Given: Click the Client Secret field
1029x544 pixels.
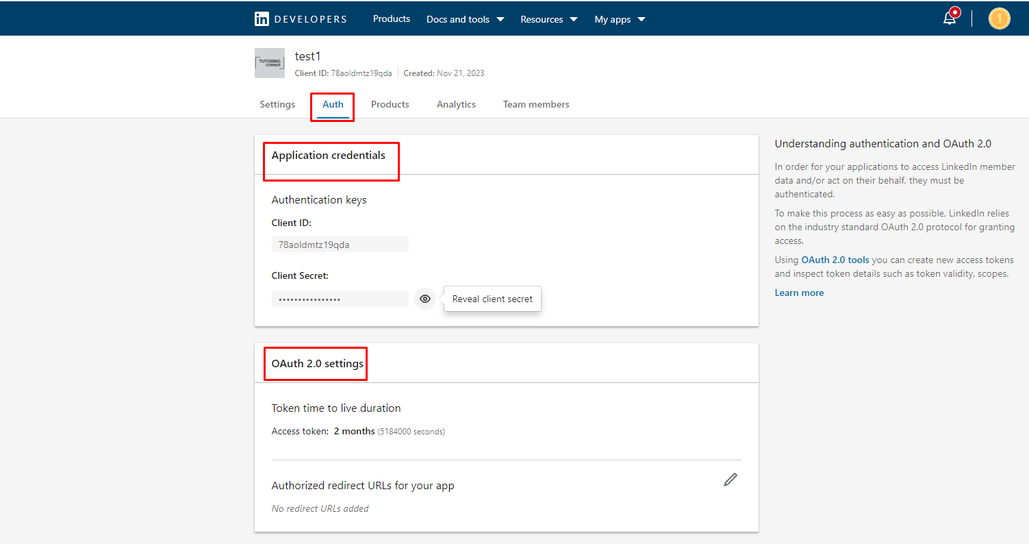Looking at the screenshot, I should 340,299.
